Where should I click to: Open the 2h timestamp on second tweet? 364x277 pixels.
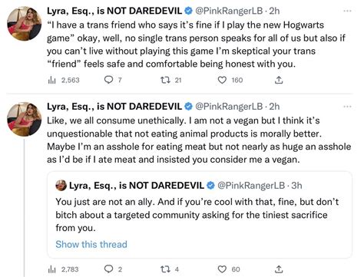[274, 107]
